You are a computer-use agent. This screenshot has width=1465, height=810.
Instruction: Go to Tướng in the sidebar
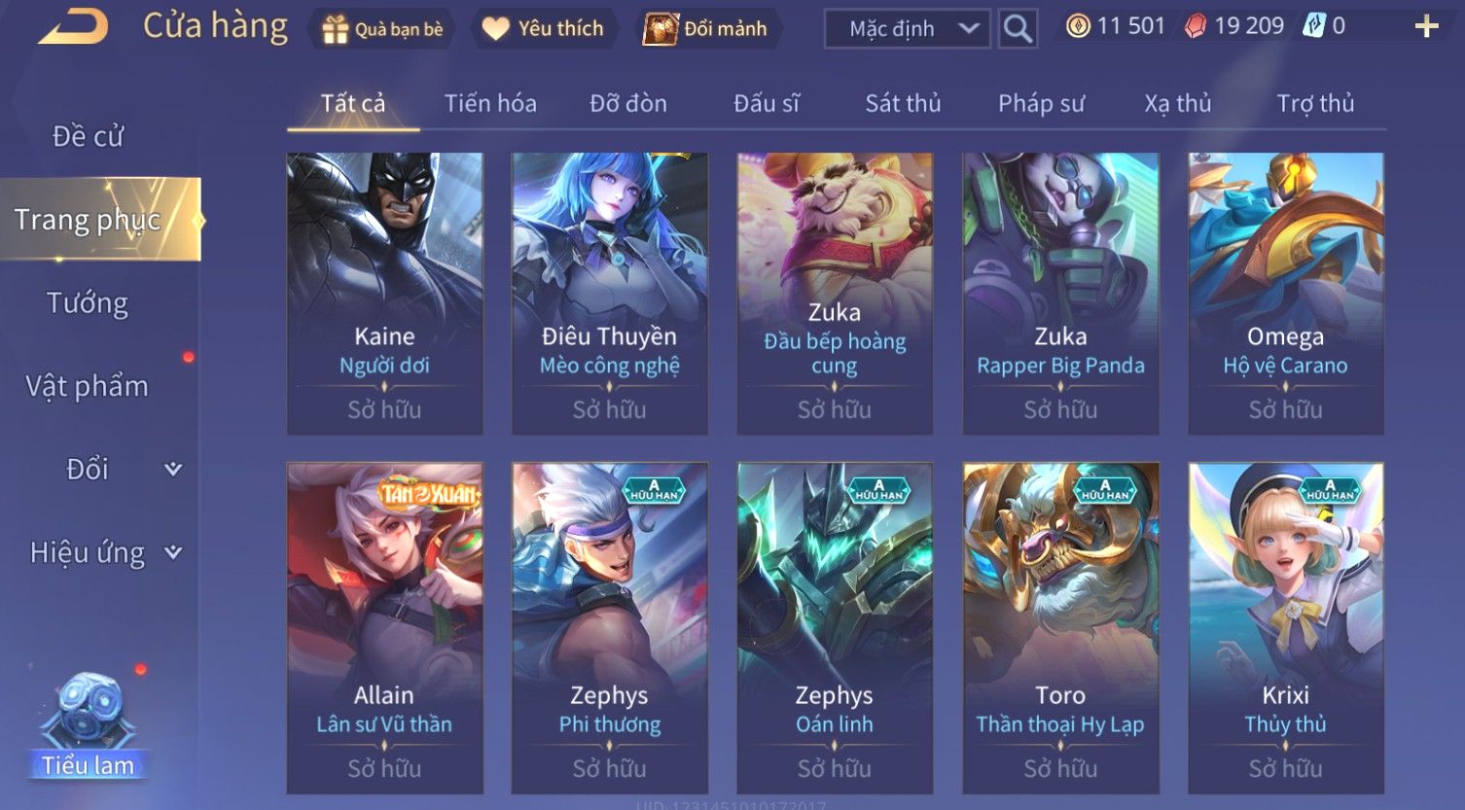coord(88,303)
